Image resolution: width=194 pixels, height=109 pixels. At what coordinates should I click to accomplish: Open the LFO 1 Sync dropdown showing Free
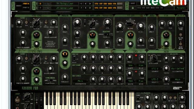[141, 65]
